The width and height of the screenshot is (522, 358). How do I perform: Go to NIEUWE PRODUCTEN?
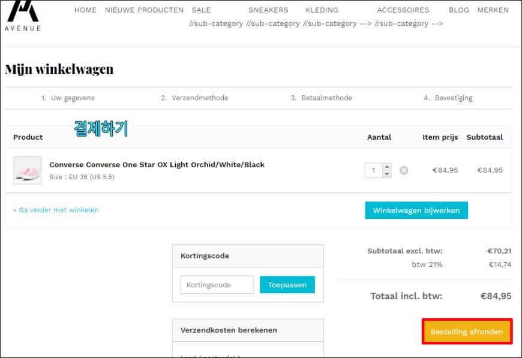(144, 10)
